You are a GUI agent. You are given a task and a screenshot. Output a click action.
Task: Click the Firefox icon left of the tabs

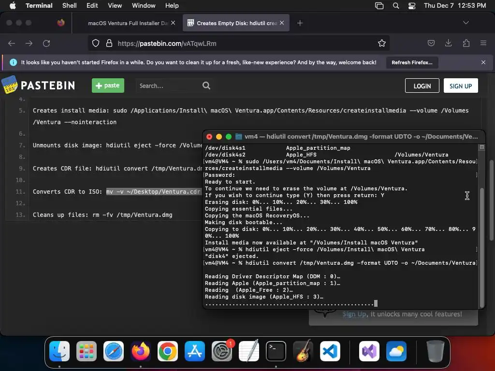click(x=61, y=23)
